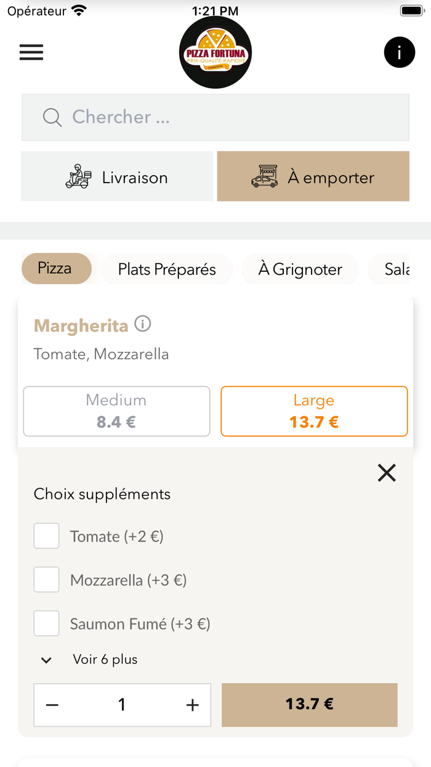The image size is (431, 767).
Task: Click the chevron next to Voir 6 plus
Action: click(46, 660)
